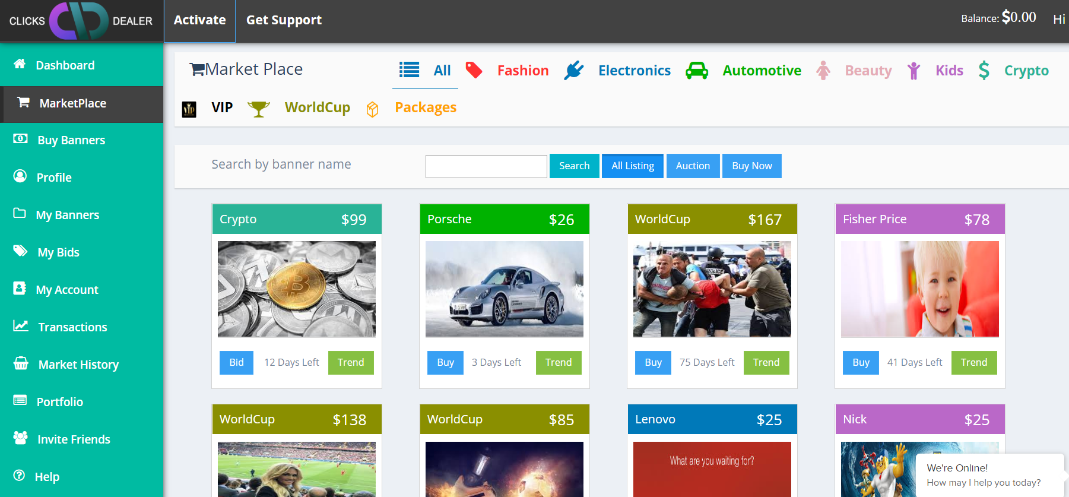The image size is (1069, 497).
Task: Open the Crypto bitcoin banner image
Action: pyautogui.click(x=297, y=289)
